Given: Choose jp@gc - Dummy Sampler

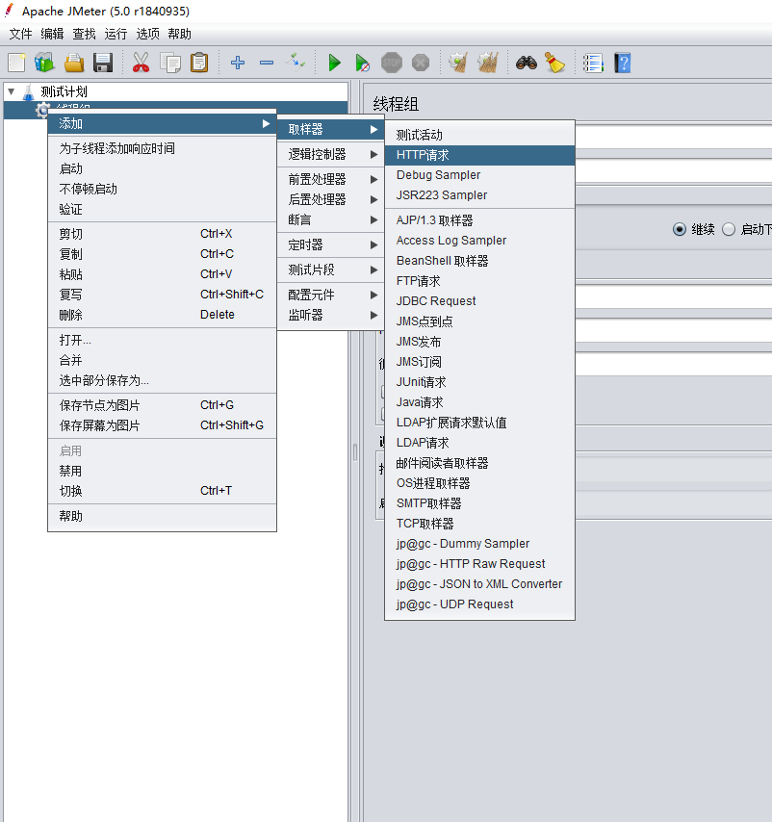Looking at the screenshot, I should [x=479, y=544].
